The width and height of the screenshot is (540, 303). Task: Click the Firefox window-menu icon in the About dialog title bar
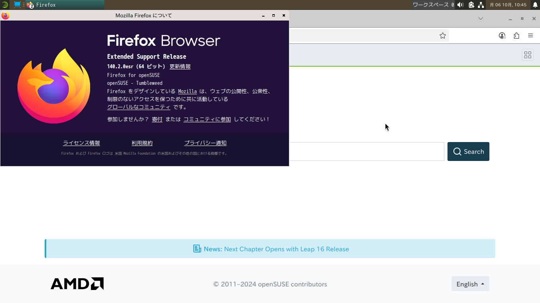[5, 15]
